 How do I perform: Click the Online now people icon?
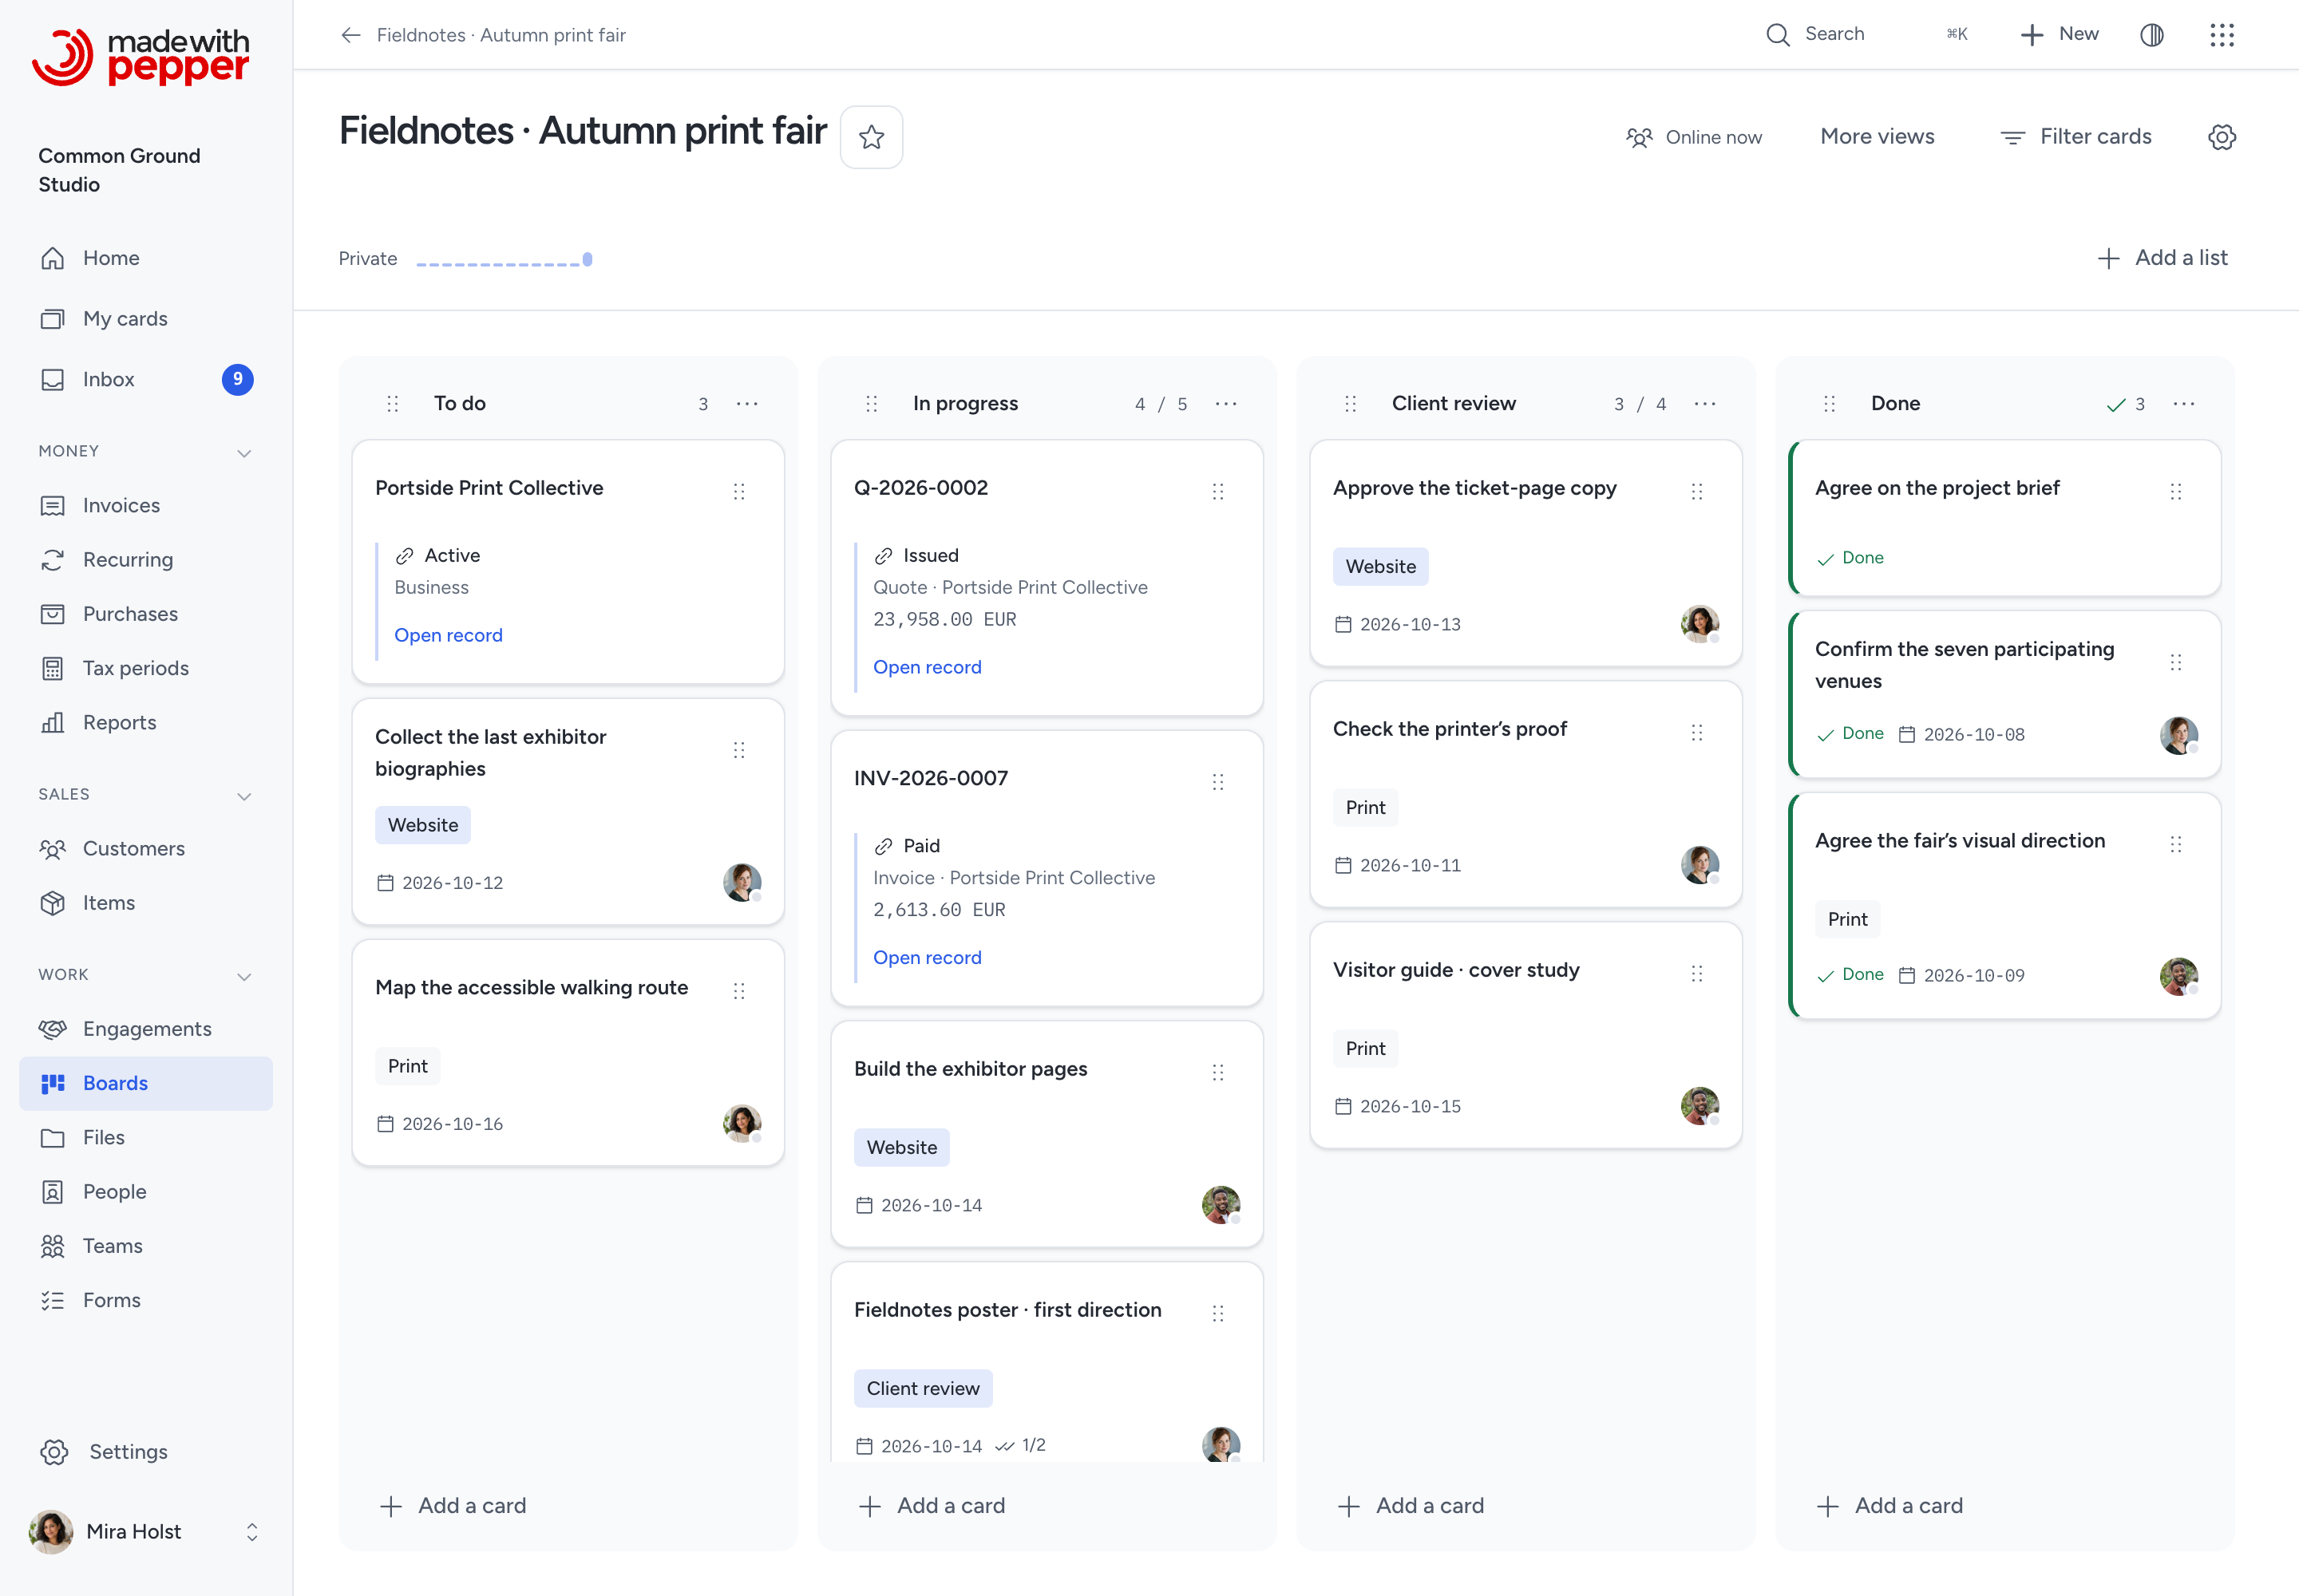click(x=1639, y=137)
